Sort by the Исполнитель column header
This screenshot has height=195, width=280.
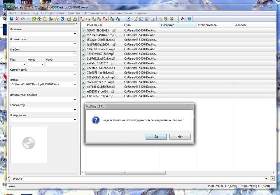(x=215, y=25)
